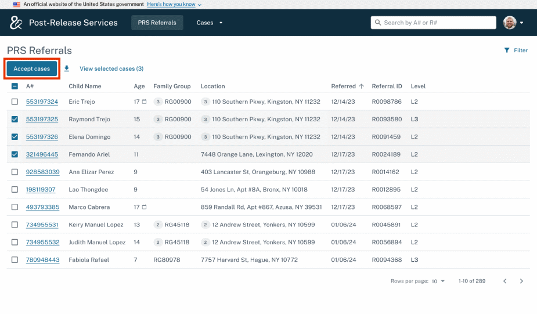Expand the Here's how you know disclosure
This screenshot has height=314, width=537.
pyautogui.click(x=174, y=4)
